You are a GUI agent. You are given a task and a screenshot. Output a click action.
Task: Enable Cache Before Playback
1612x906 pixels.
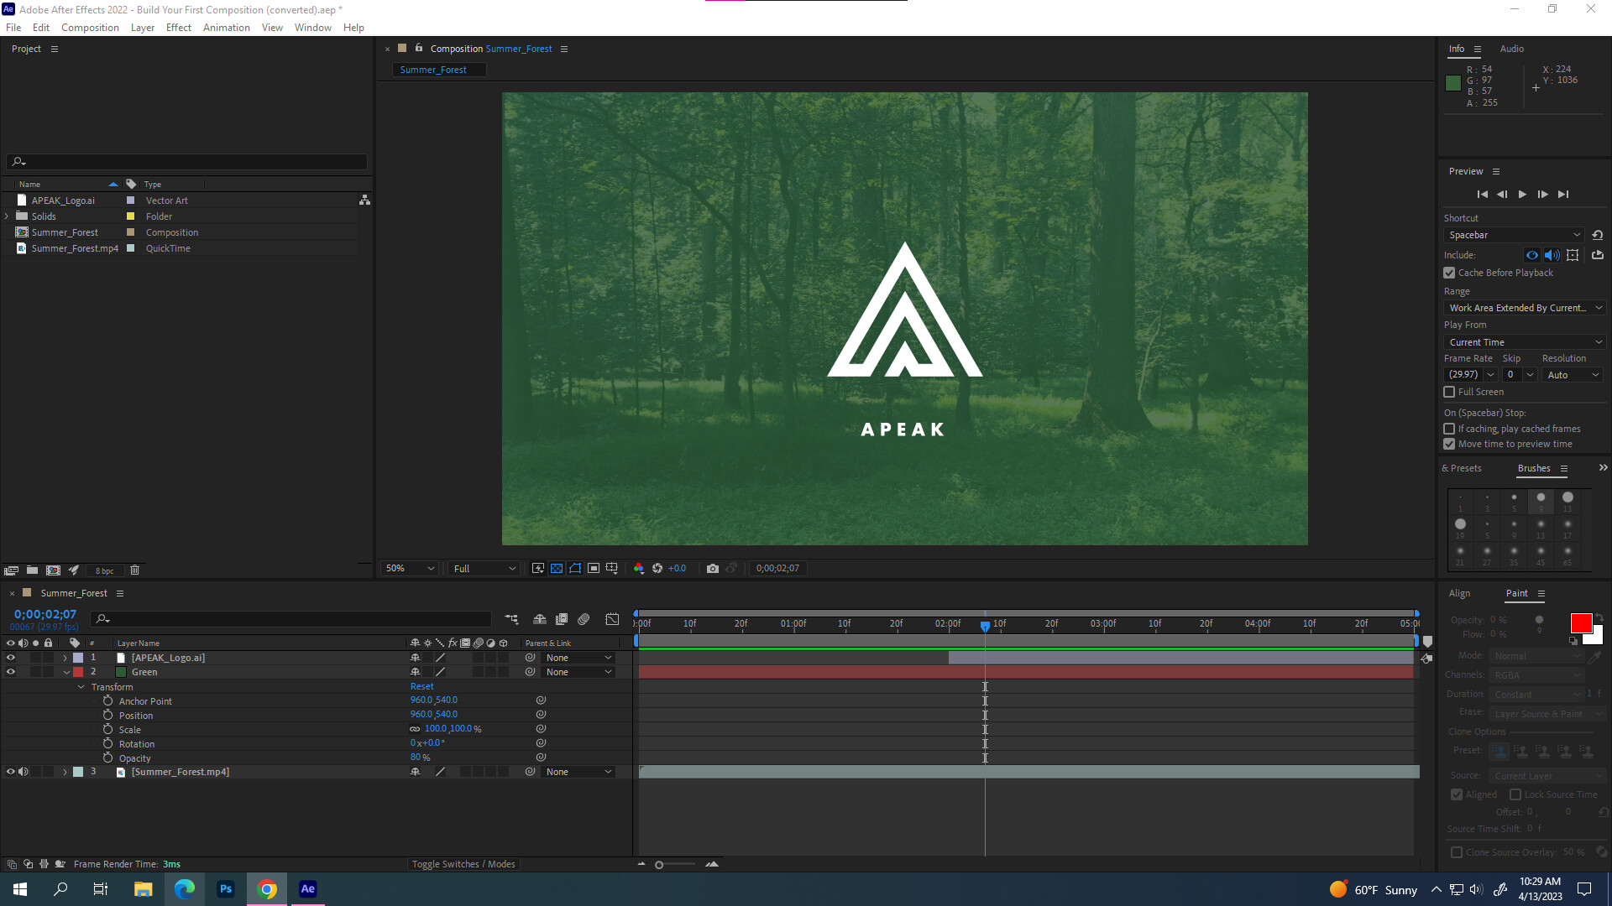(x=1449, y=273)
